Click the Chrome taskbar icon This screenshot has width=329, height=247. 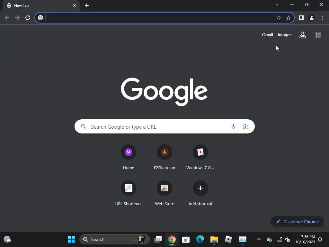[172, 239]
